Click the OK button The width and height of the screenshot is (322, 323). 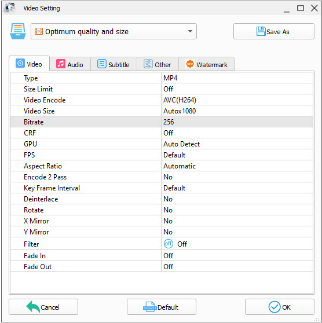280,307
